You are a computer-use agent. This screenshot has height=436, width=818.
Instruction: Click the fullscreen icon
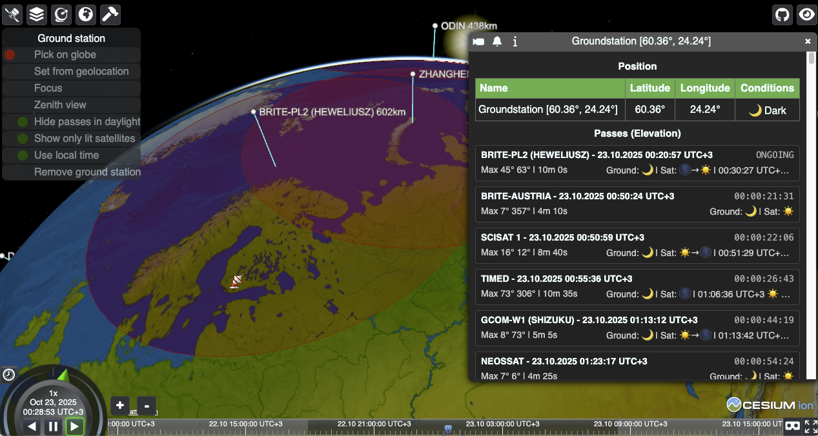click(x=810, y=426)
